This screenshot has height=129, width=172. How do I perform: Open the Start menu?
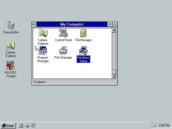point(8,126)
